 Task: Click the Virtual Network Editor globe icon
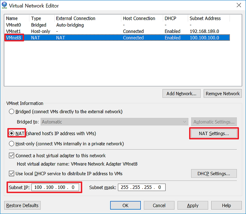click(4, 5)
